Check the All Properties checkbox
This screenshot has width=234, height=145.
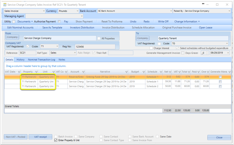coord(99,39)
